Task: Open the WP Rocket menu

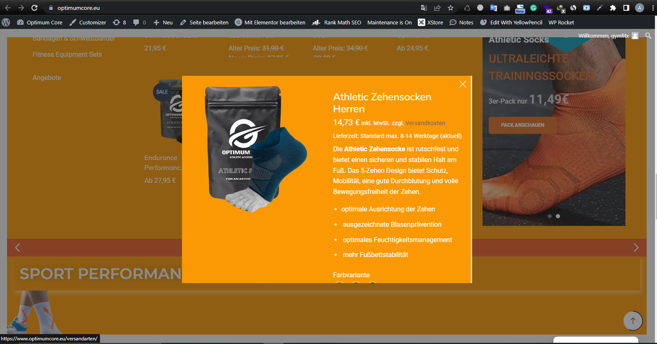Action: click(x=562, y=22)
